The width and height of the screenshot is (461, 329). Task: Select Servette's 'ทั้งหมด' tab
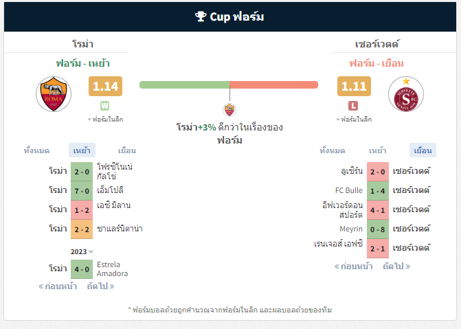pos(333,150)
